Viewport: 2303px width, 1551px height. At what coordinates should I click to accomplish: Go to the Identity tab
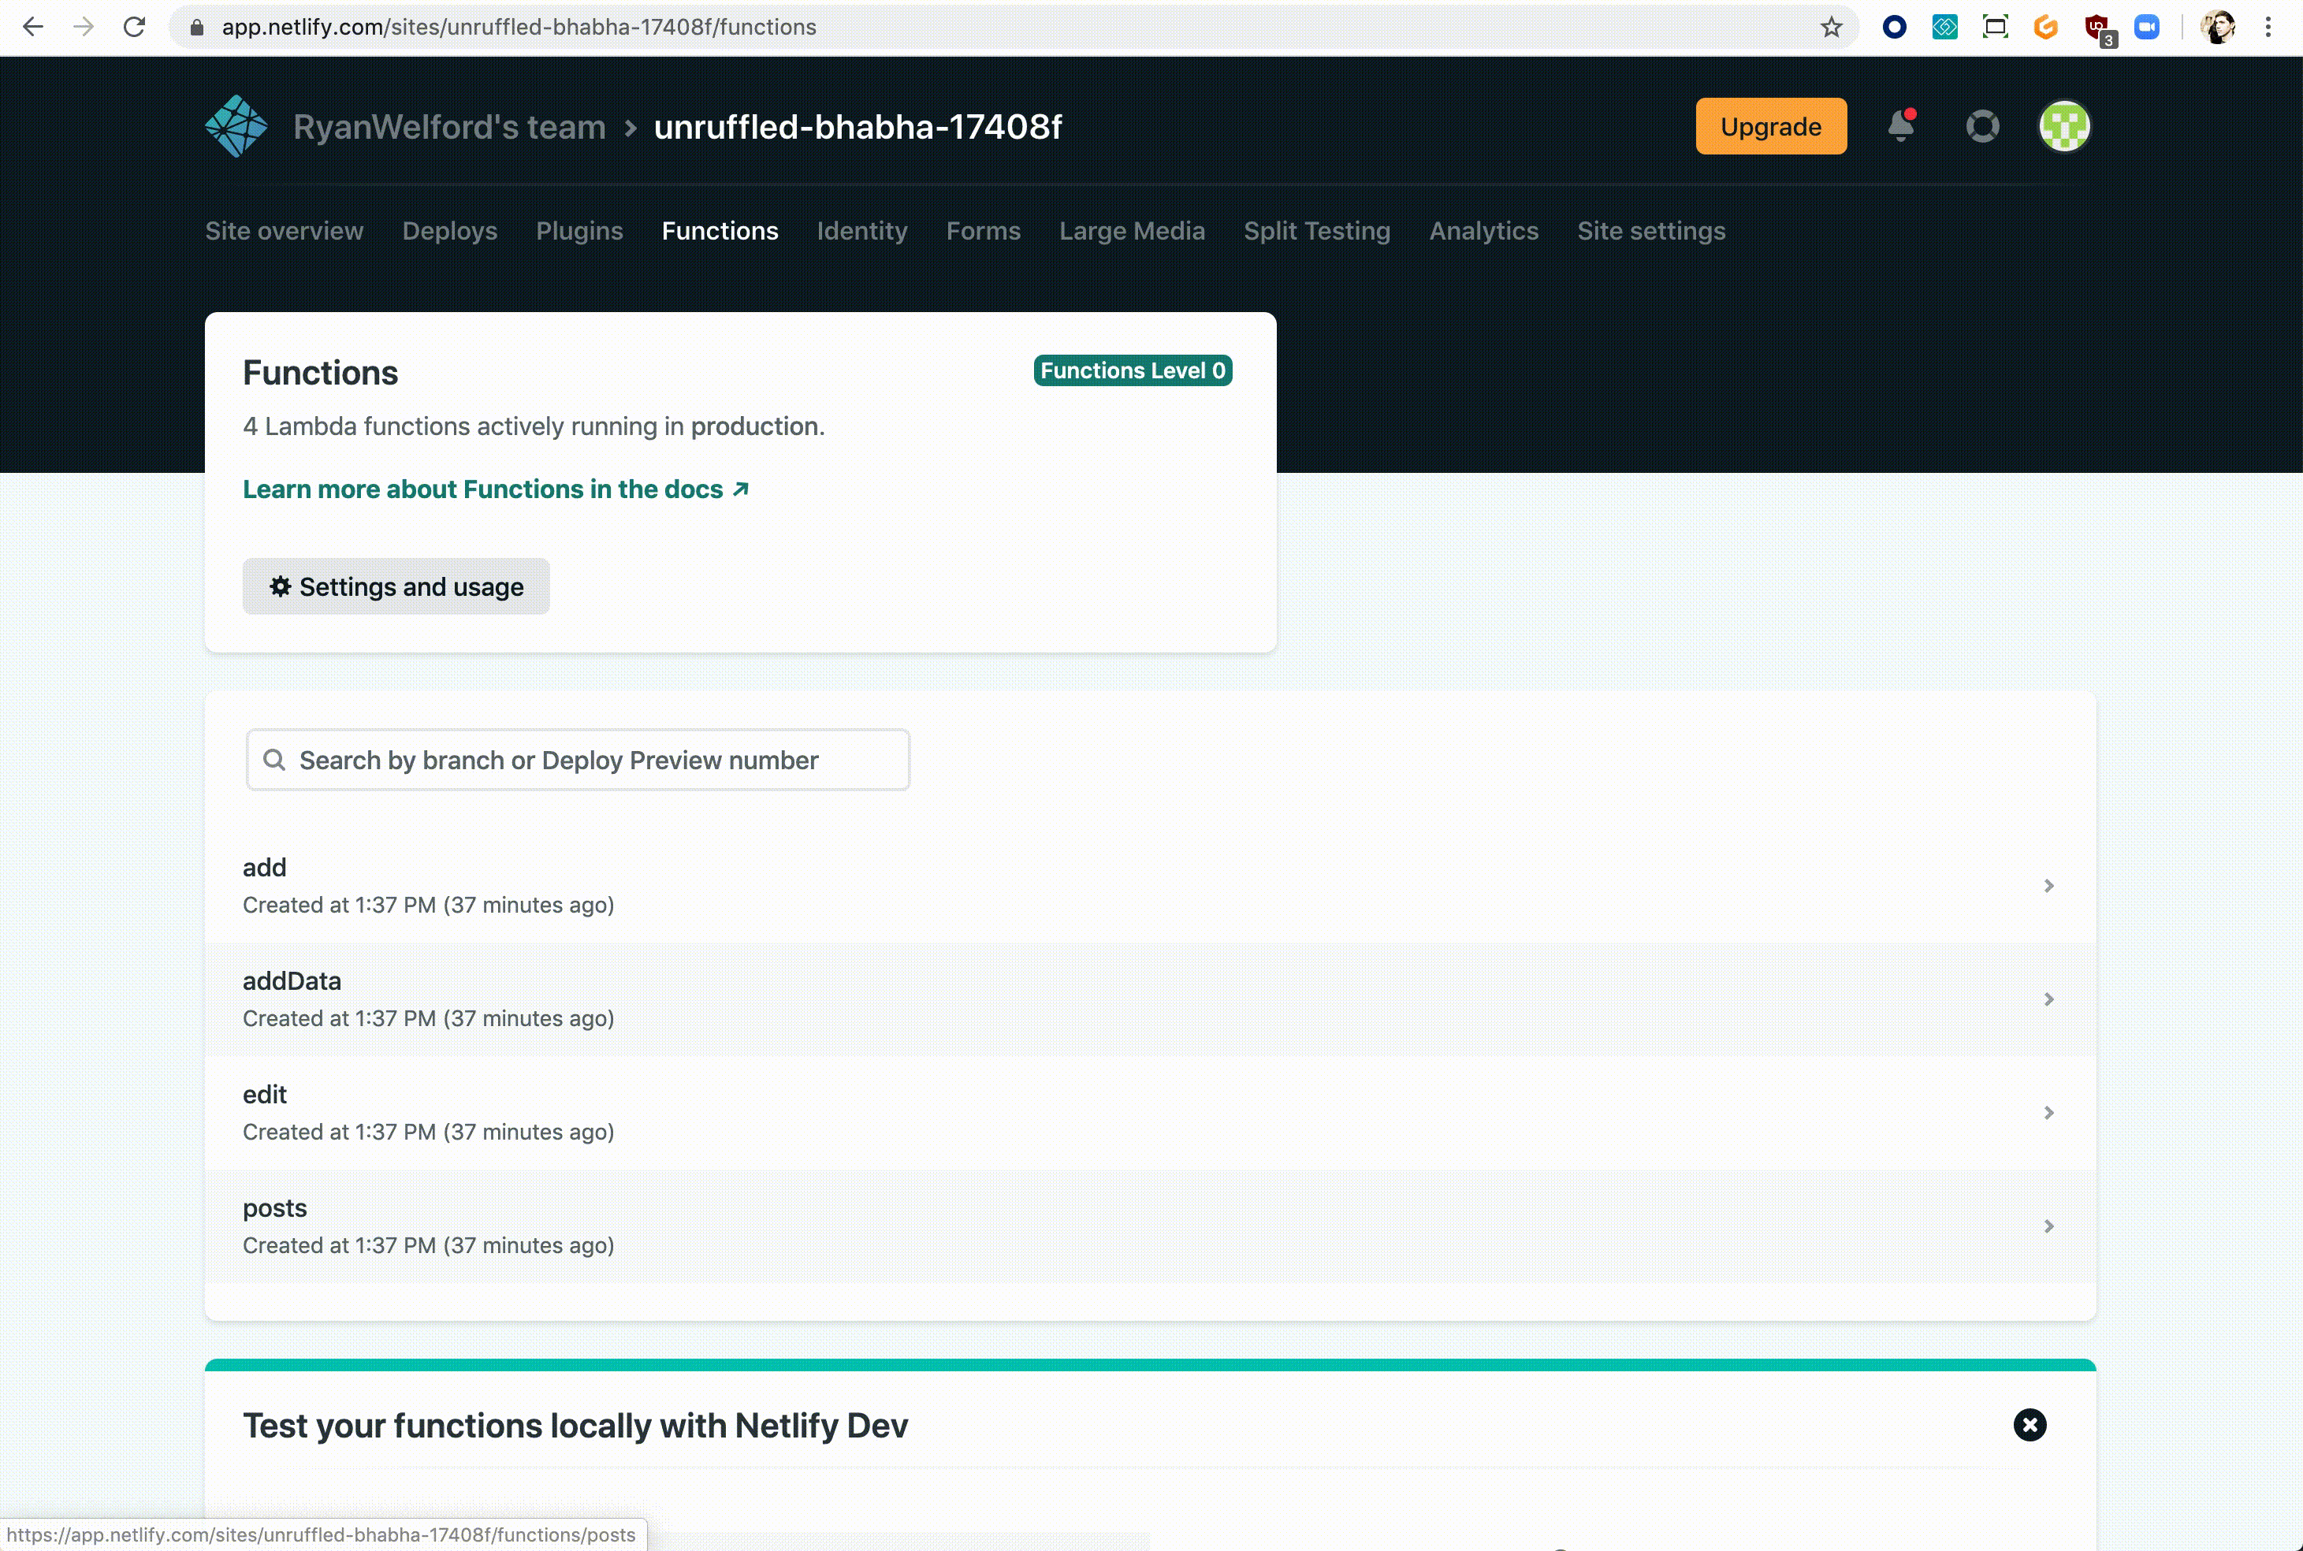point(861,230)
